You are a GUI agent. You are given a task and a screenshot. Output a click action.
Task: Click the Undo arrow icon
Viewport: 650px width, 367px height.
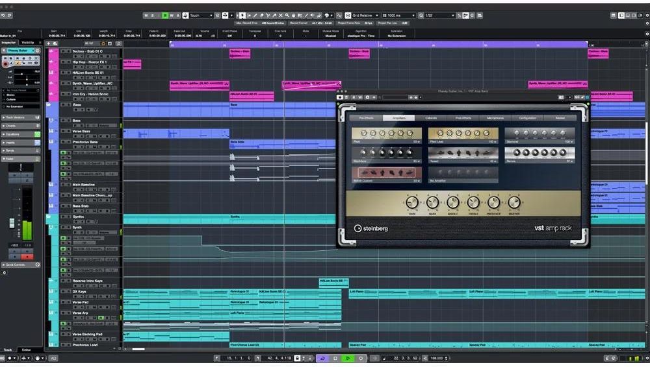click(3, 16)
